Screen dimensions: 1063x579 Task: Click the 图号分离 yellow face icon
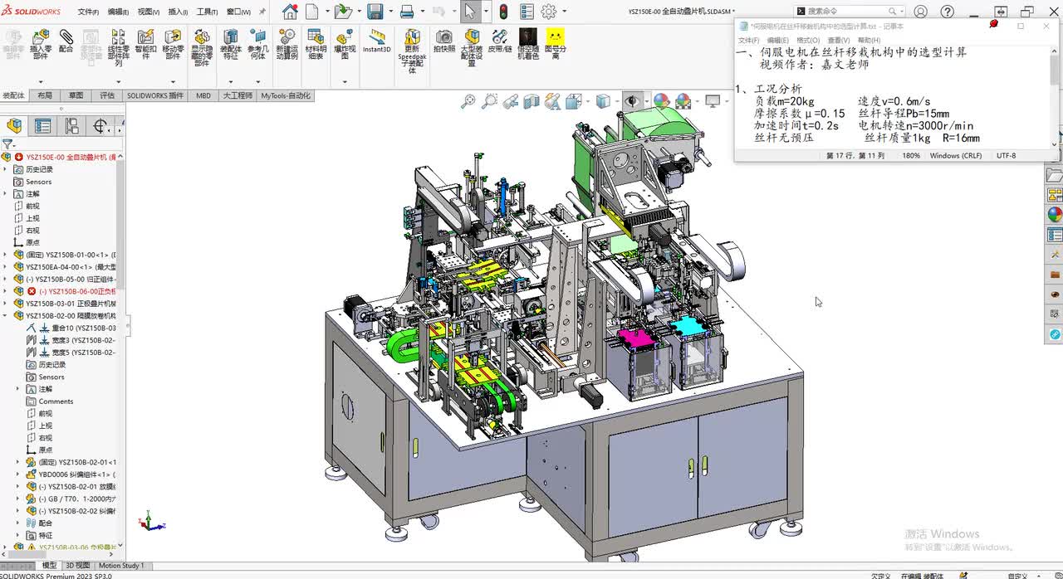[556, 45]
